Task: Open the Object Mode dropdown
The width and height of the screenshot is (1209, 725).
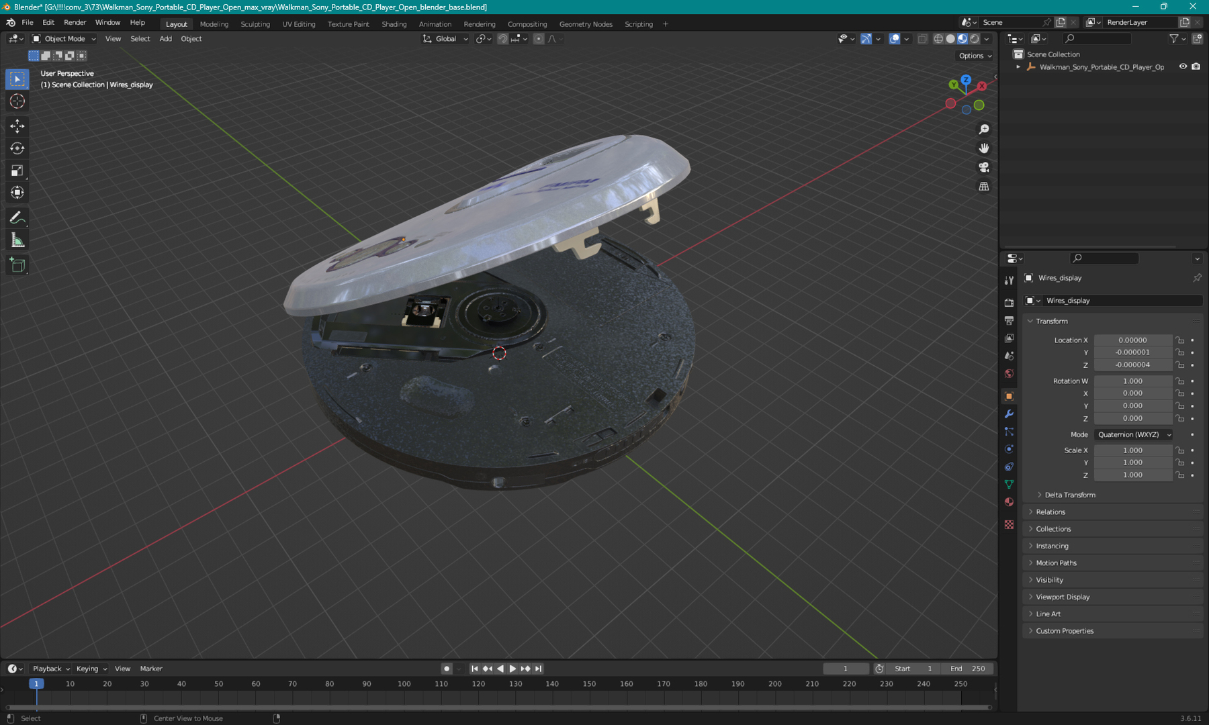Action: click(64, 39)
